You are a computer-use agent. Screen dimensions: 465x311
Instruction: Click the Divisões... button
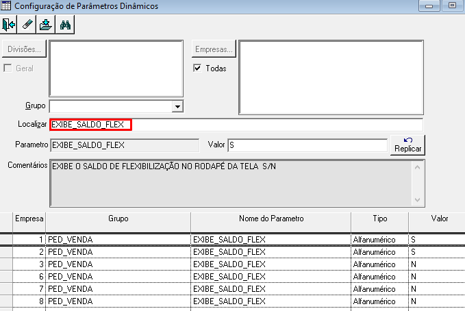point(25,49)
